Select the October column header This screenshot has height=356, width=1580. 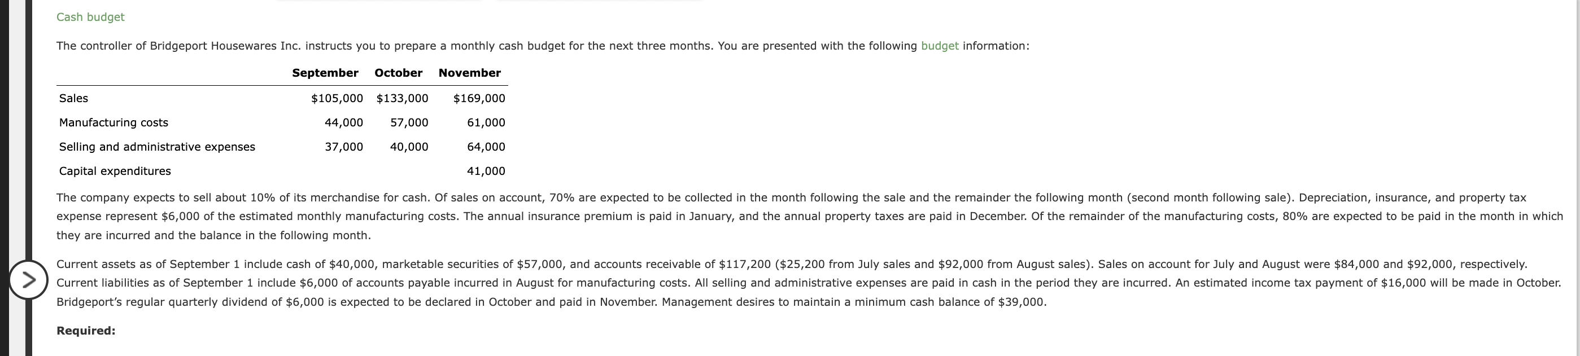399,73
